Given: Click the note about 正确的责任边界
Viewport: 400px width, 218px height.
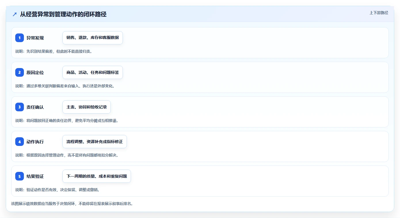Looking at the screenshot, I should pyautogui.click(x=67, y=121).
